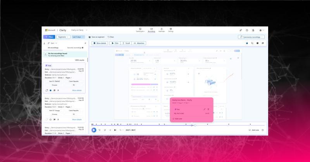Select User ID 19b0x62 chip

tap(54, 81)
